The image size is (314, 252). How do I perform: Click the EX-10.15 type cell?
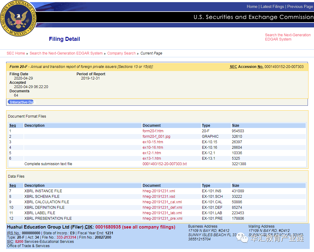pyautogui.click(x=210, y=142)
